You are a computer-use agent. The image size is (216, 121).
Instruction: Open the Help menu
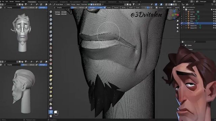click(23, 1)
